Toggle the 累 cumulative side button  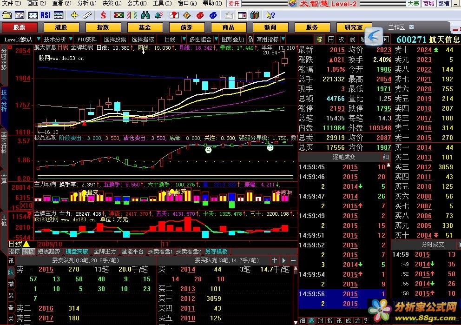click(x=11, y=296)
